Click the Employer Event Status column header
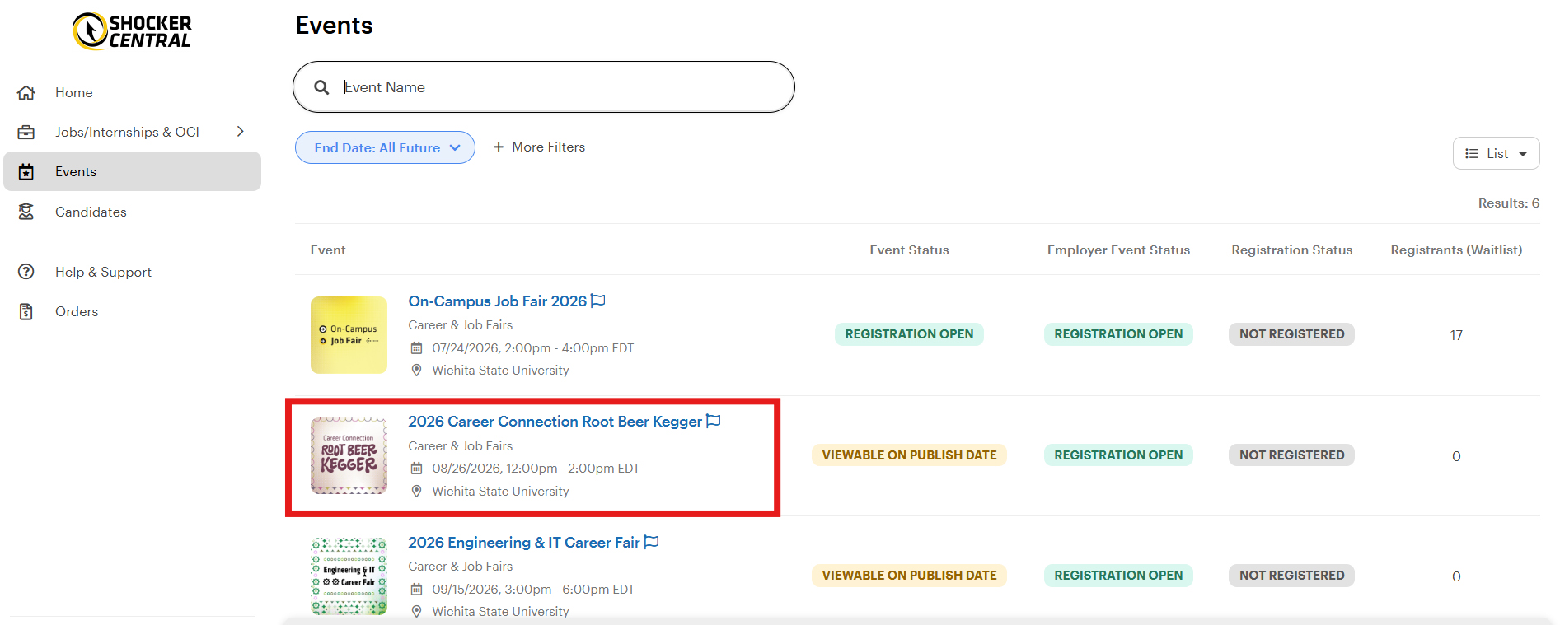Image resolution: width=1560 pixels, height=625 pixels. [1118, 250]
